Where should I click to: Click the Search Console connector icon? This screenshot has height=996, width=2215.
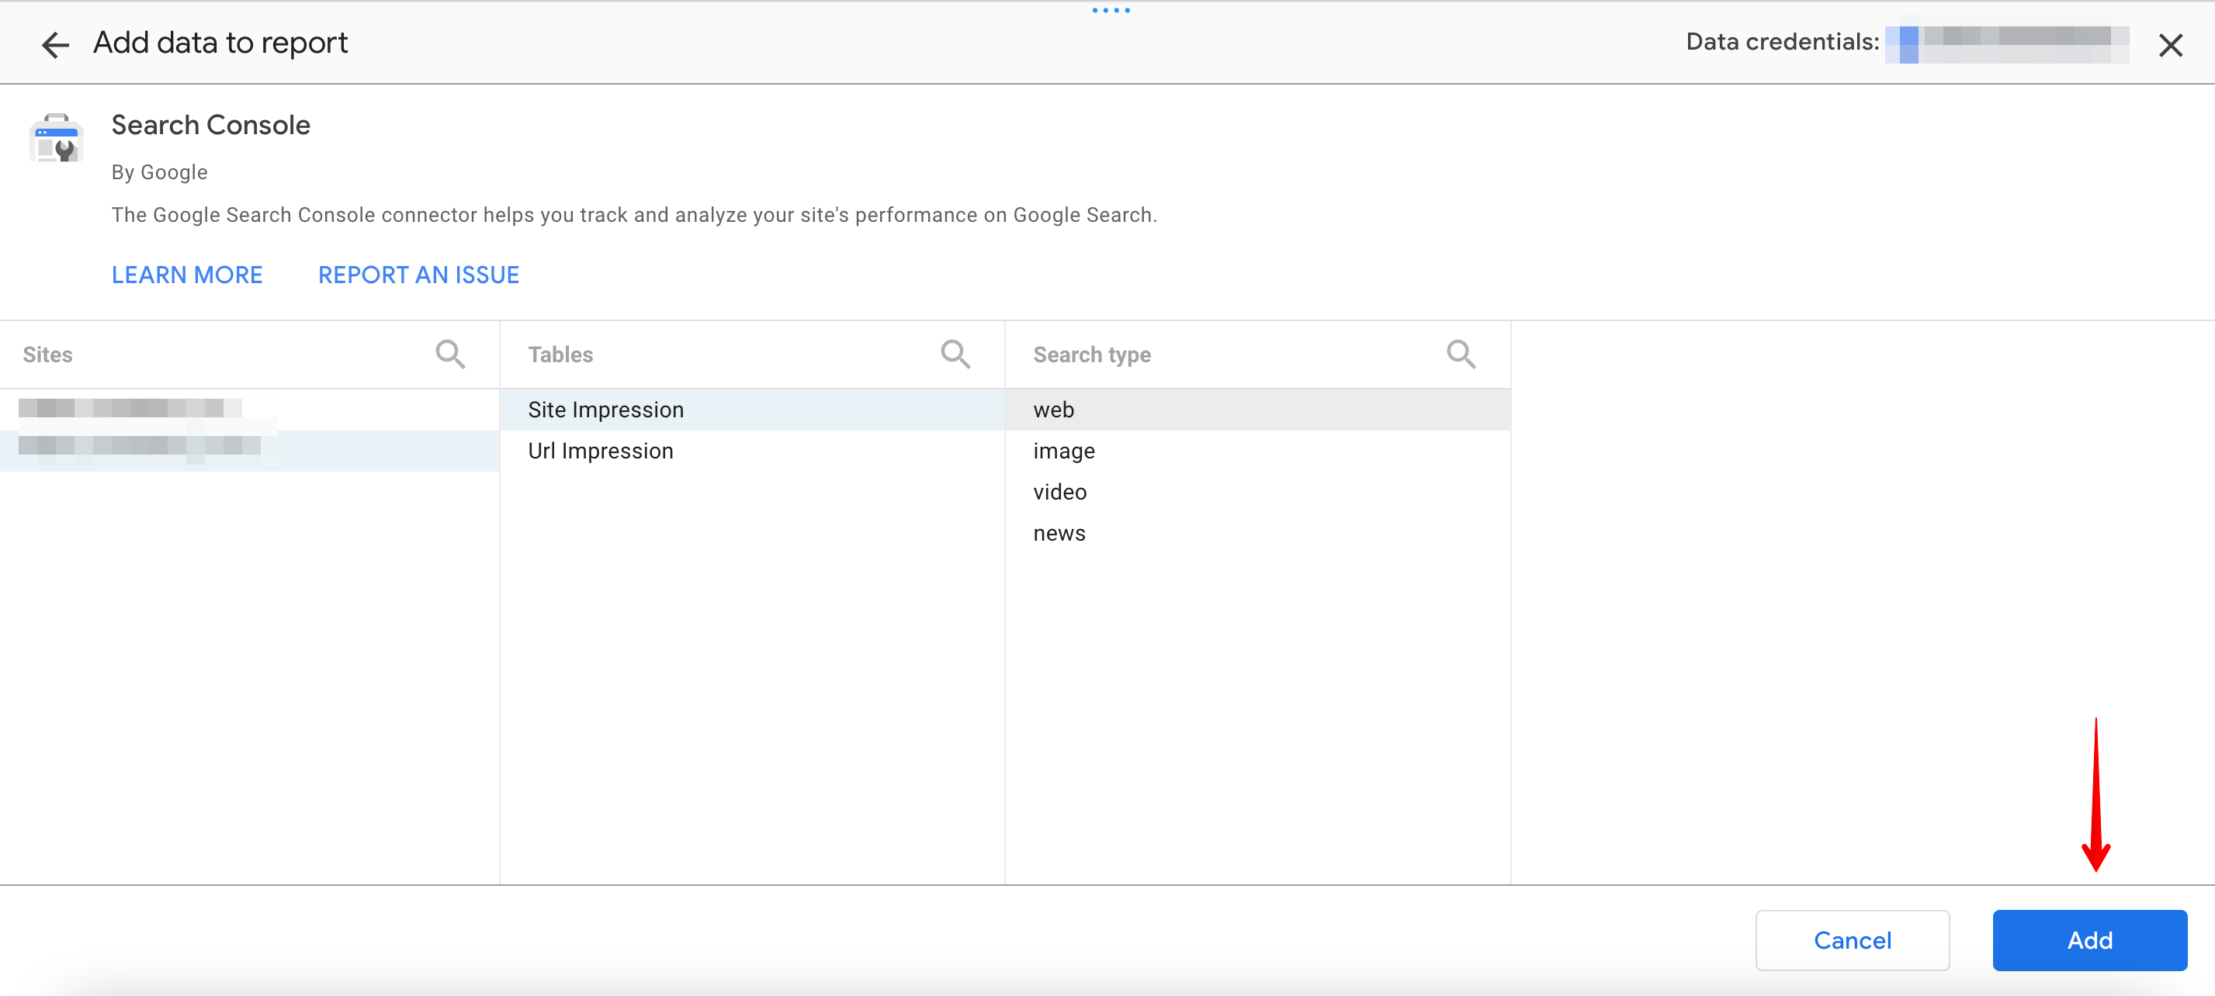click(x=57, y=138)
